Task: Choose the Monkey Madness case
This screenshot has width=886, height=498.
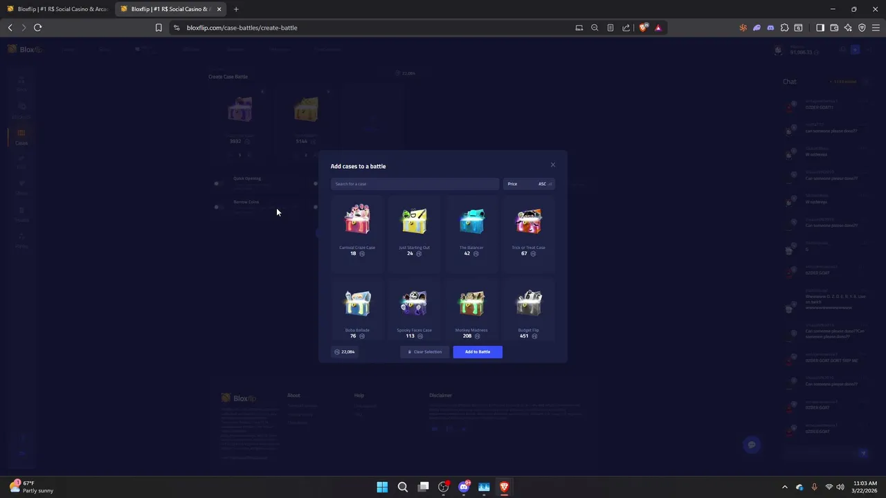Action: pyautogui.click(x=471, y=303)
